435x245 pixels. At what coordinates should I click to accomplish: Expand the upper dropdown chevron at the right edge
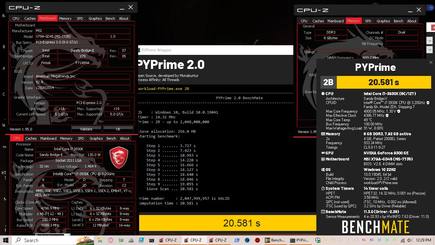point(430,40)
